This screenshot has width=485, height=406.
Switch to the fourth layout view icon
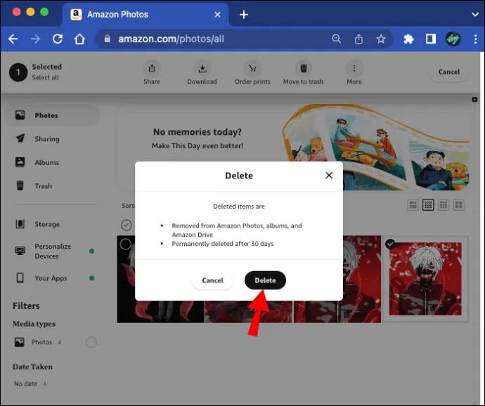(459, 204)
